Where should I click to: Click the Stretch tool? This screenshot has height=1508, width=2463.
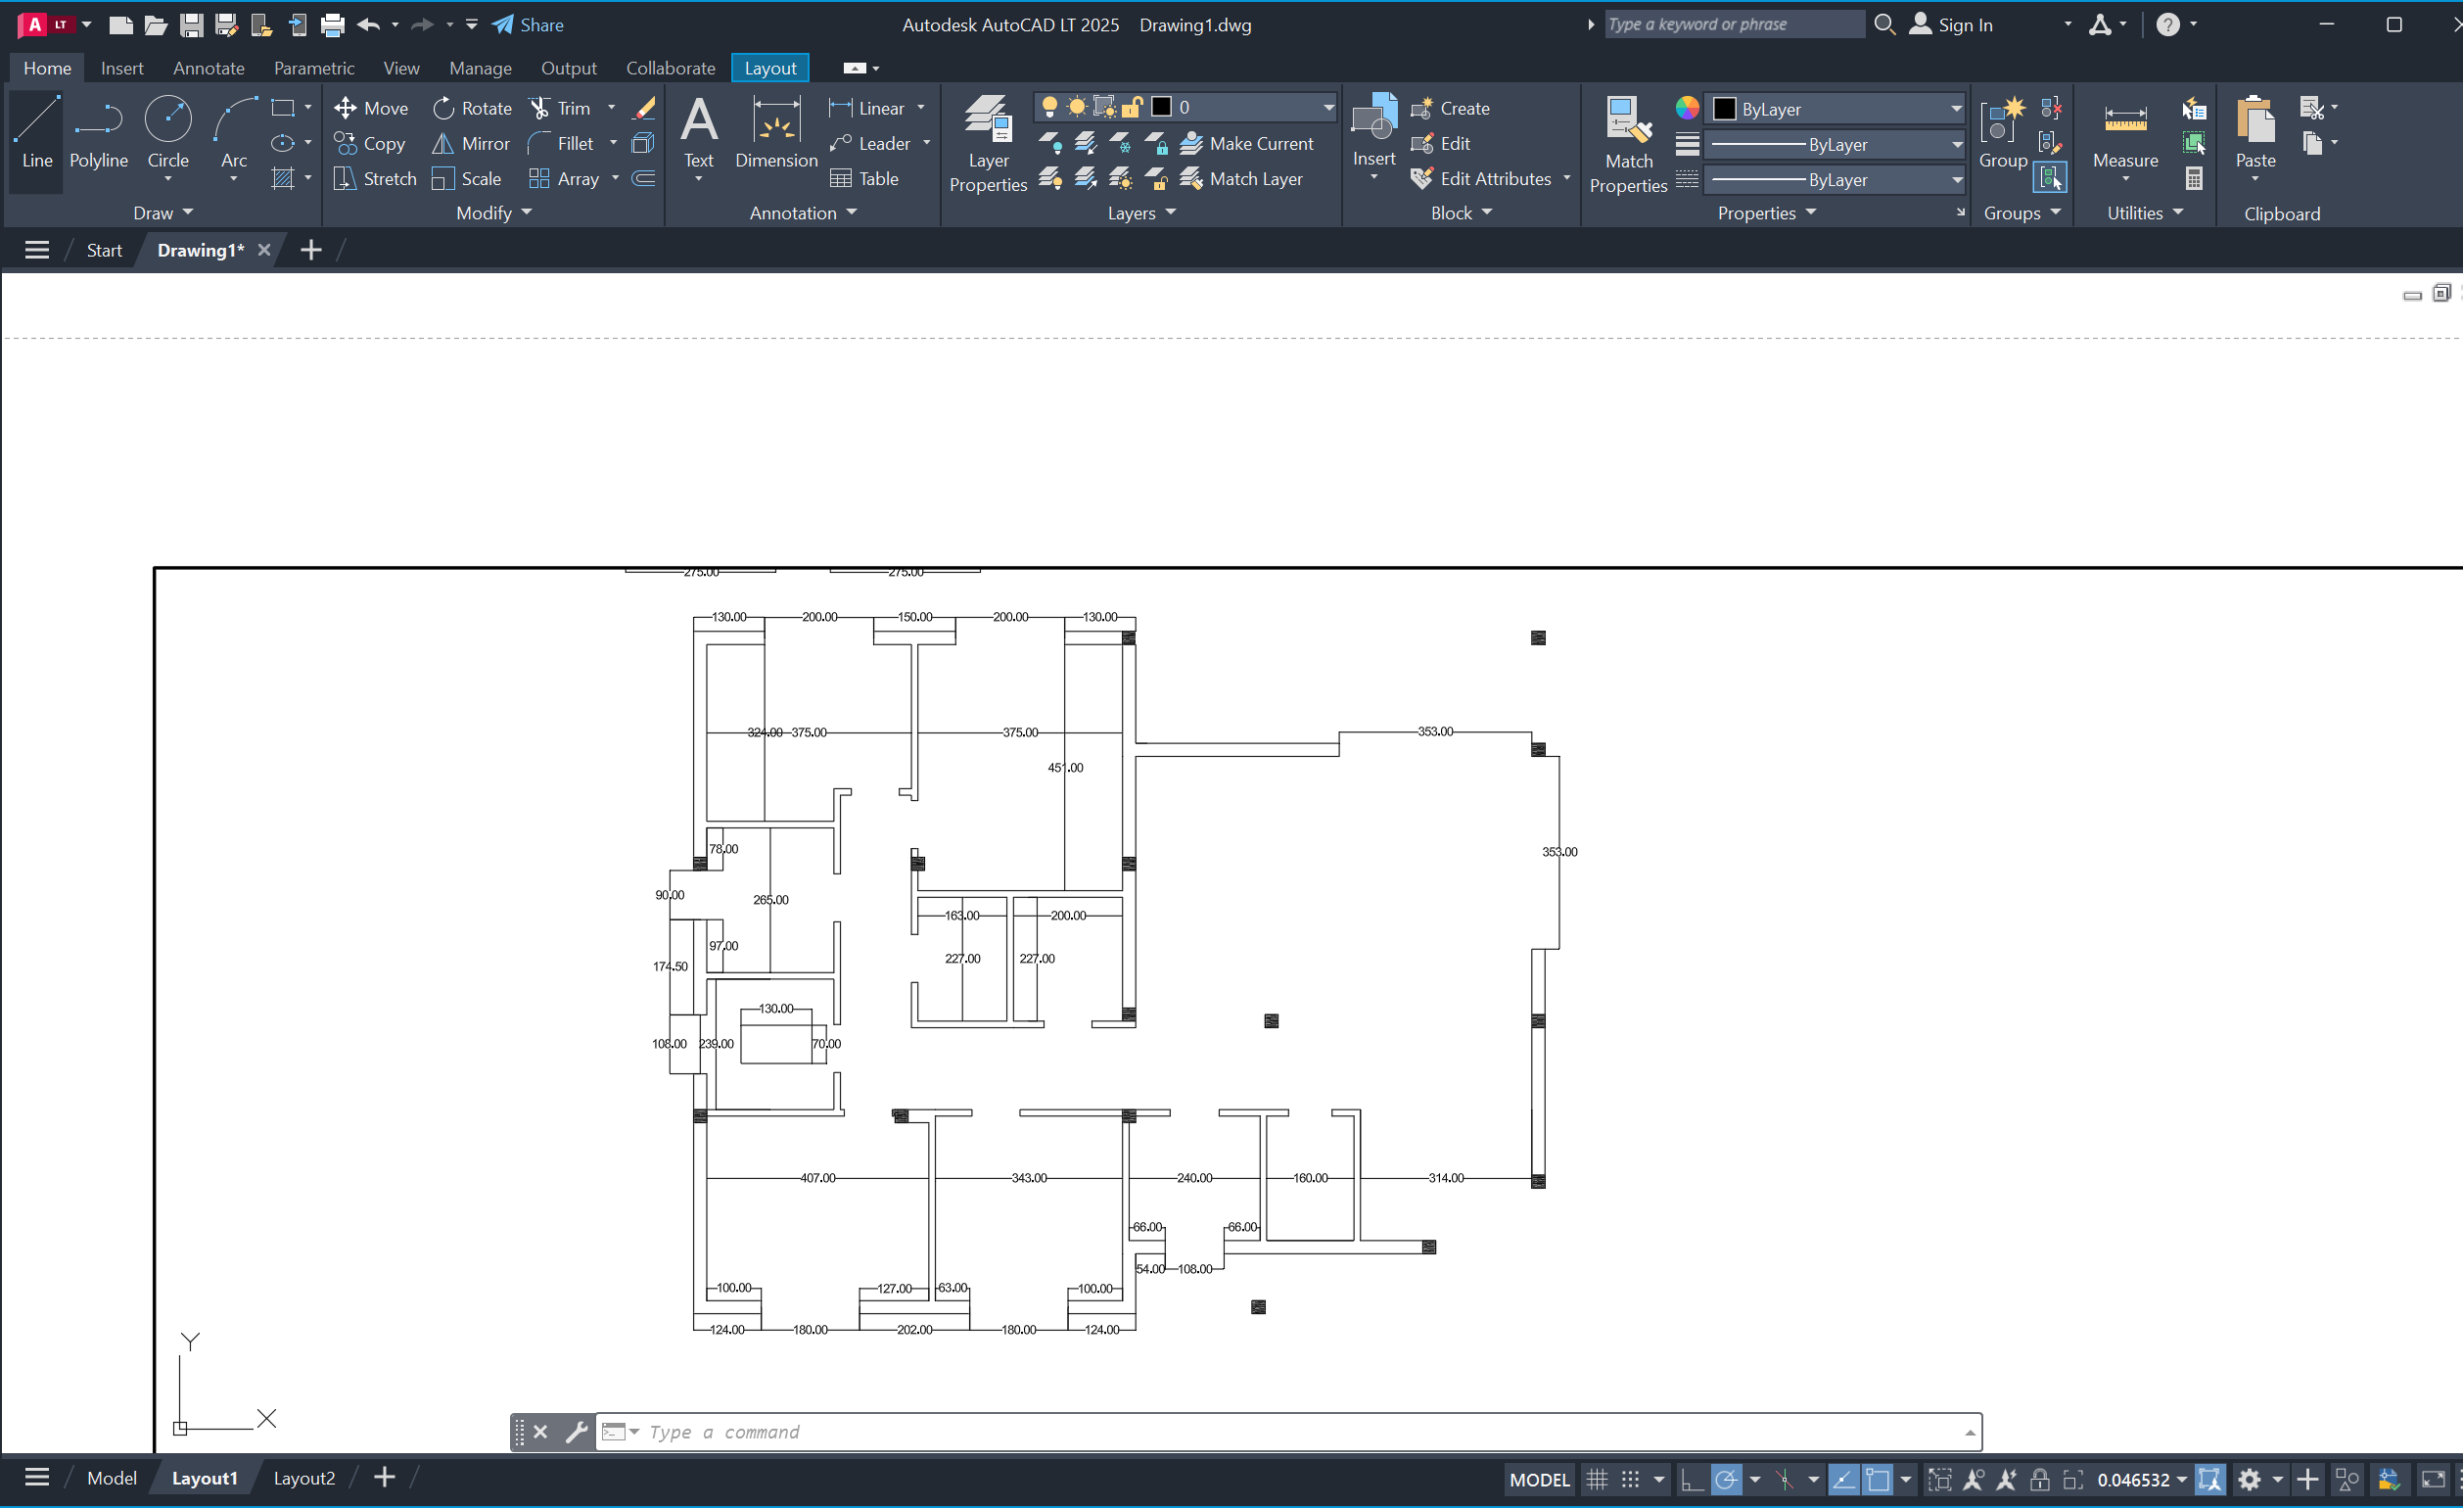tap(375, 179)
